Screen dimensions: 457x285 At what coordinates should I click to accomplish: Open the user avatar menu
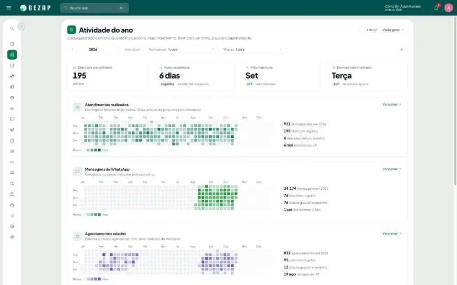(448, 8)
